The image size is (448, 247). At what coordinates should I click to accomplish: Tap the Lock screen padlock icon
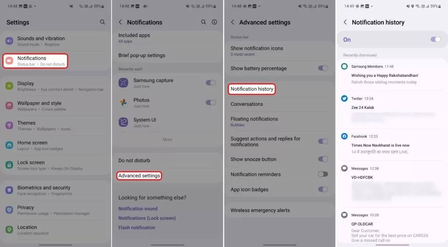[x=9, y=165]
